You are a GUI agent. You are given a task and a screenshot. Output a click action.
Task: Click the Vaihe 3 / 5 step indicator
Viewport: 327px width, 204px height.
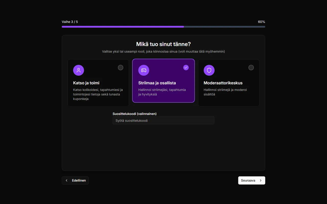pos(70,22)
